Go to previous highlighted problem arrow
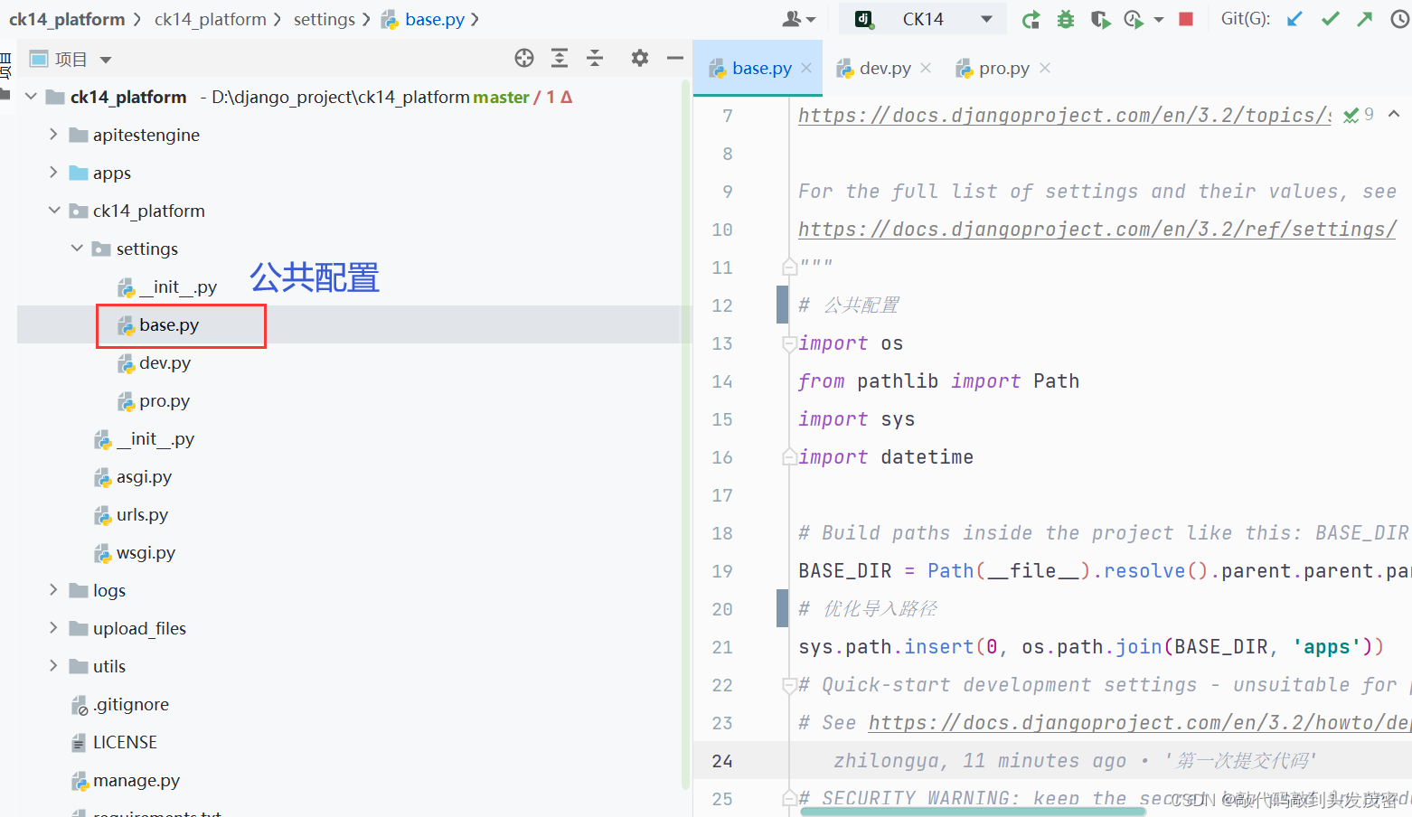 tap(1394, 114)
